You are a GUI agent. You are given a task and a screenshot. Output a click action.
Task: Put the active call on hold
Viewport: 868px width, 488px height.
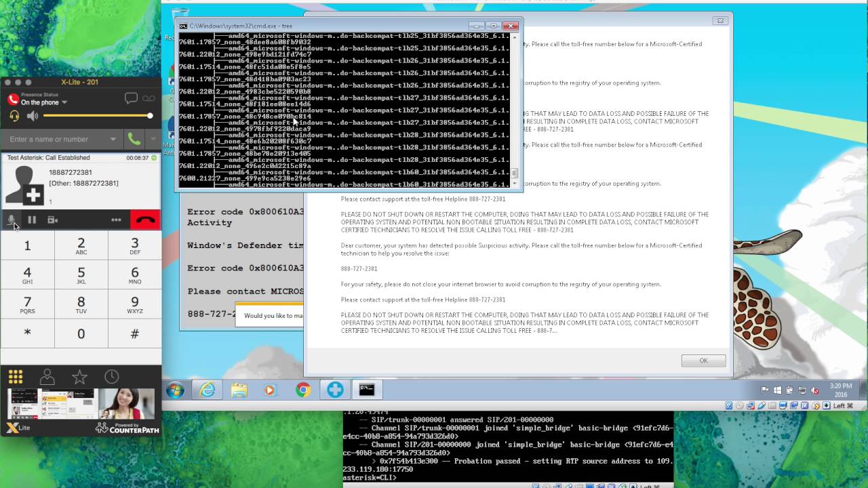(32, 220)
